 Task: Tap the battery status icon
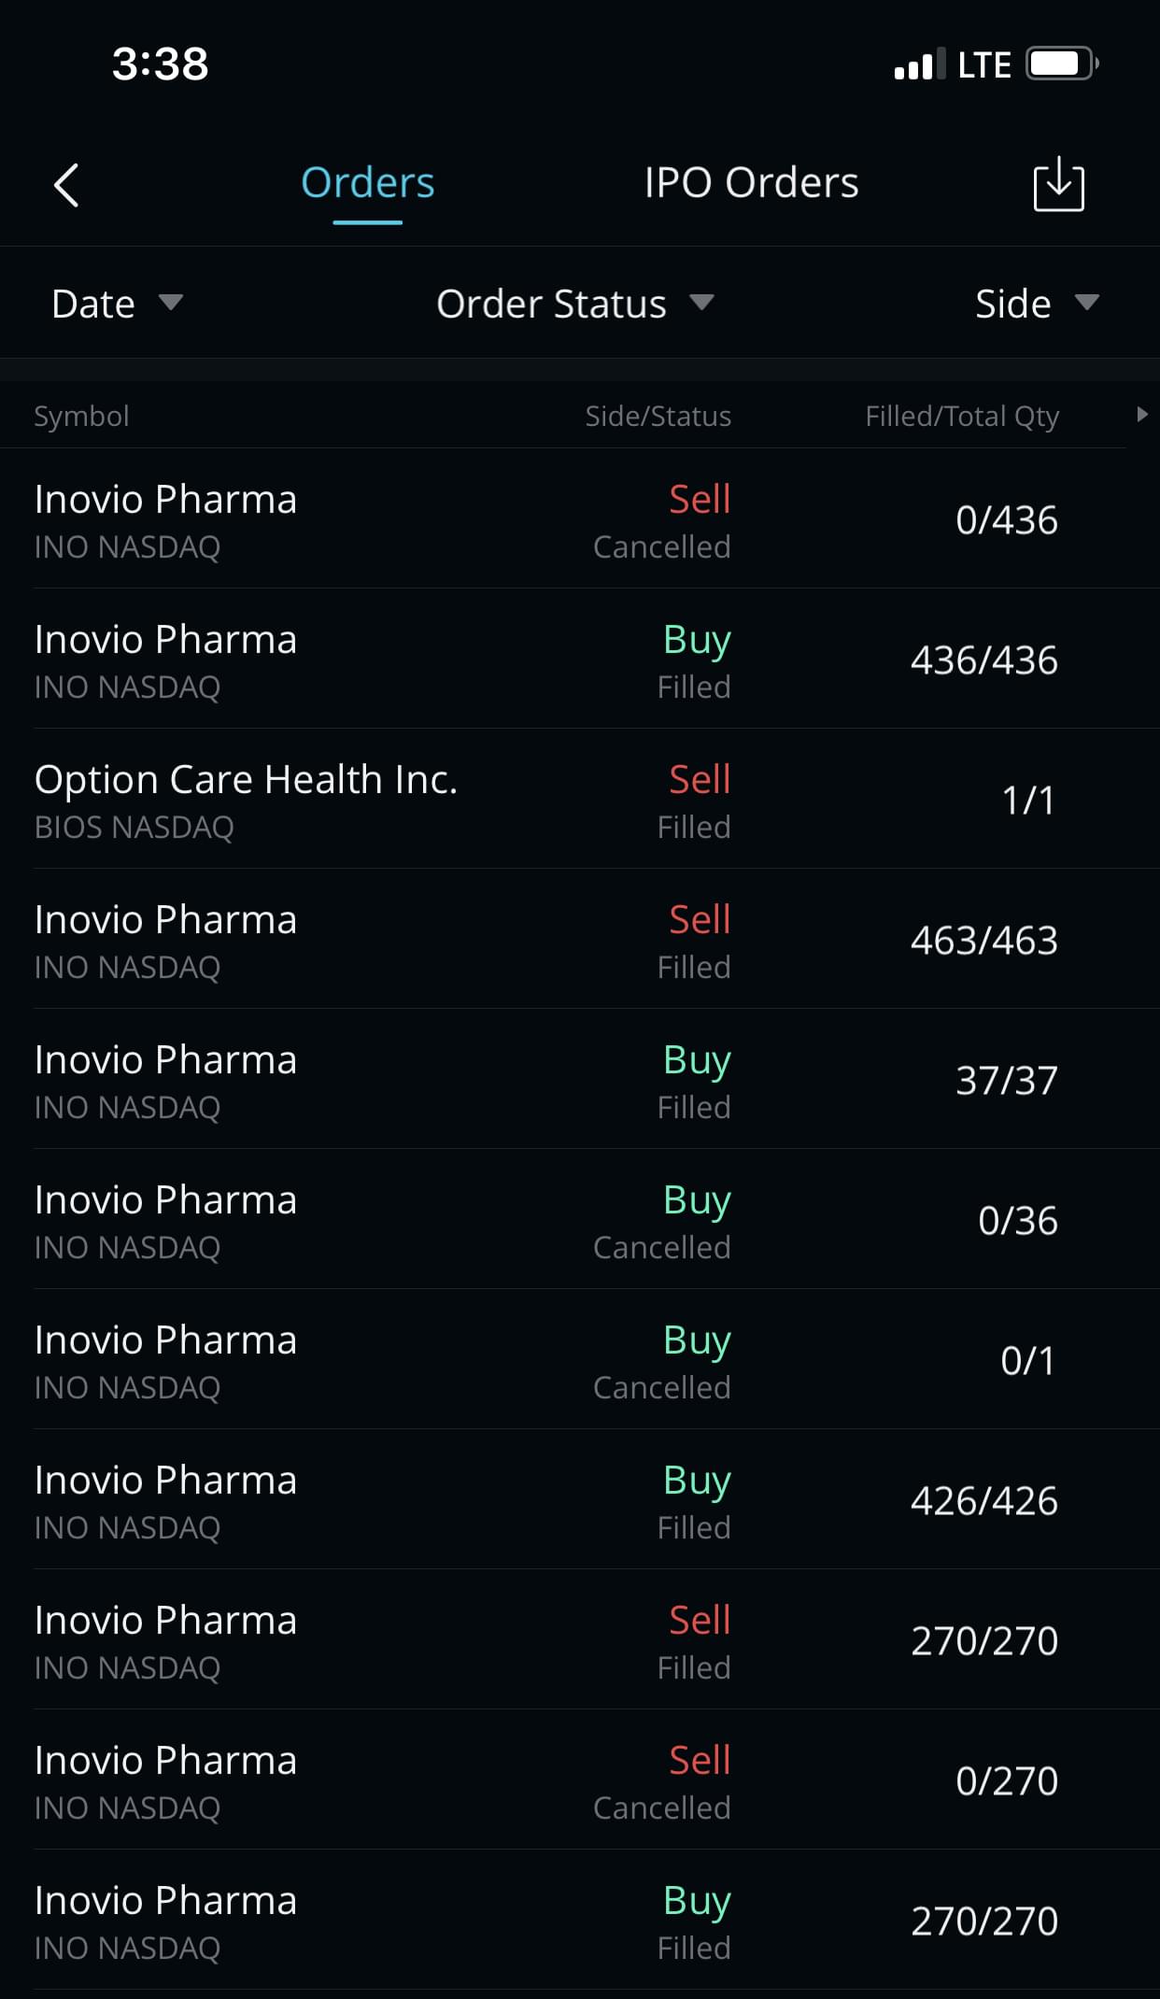click(1062, 64)
